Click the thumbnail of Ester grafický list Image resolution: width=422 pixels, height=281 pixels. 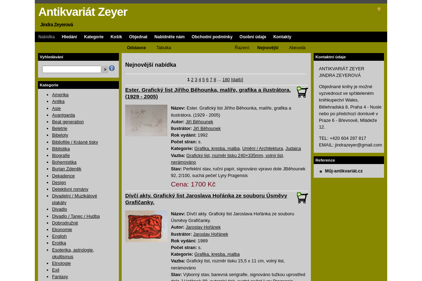(x=146, y=120)
